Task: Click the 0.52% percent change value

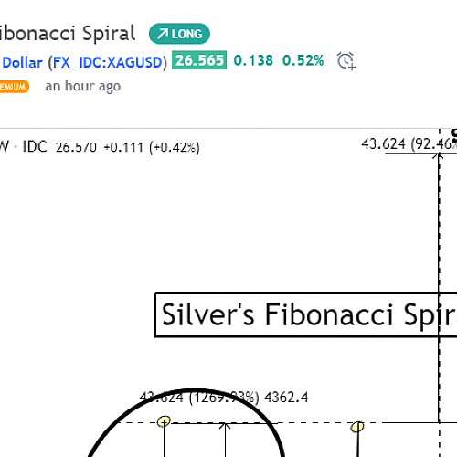Action: pos(303,60)
